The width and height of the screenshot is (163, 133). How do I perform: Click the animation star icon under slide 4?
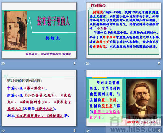[88, 131]
